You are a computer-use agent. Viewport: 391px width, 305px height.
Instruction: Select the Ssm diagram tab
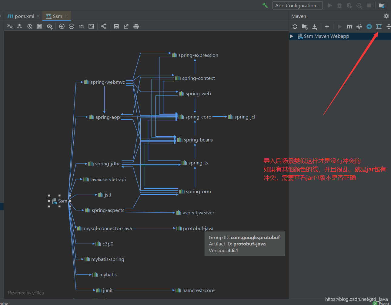tap(57, 16)
